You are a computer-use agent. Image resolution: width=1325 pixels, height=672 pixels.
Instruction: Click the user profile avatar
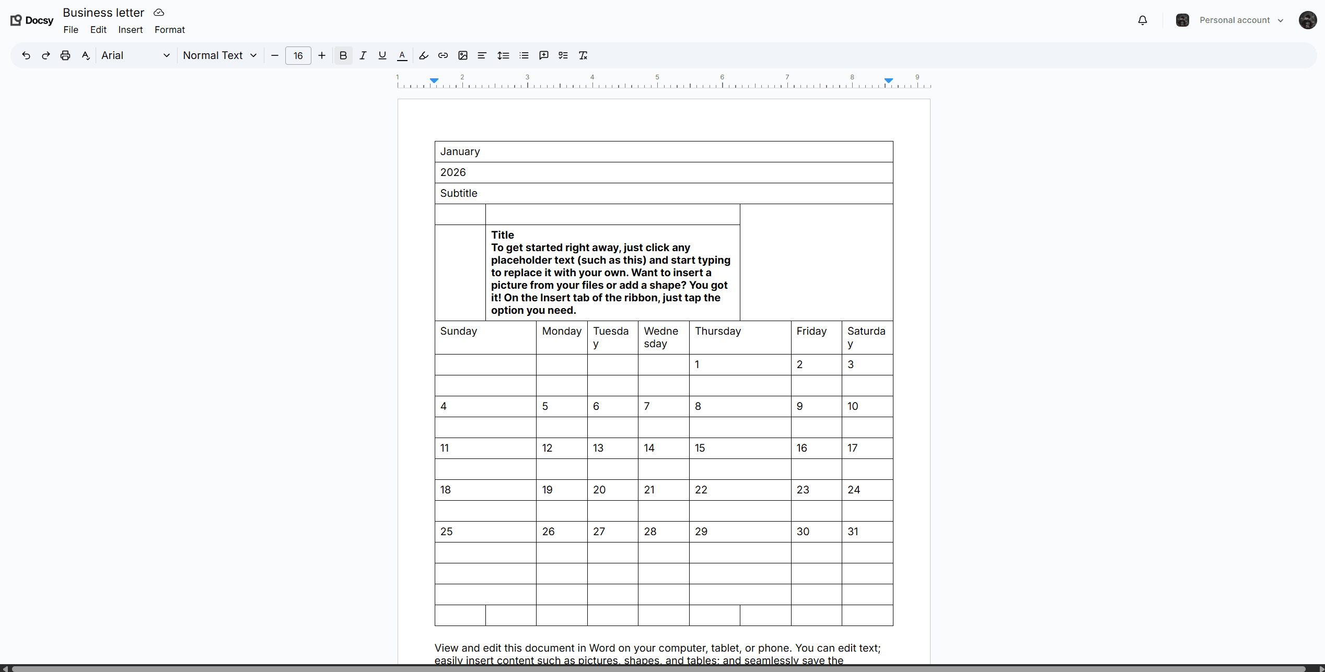1308,20
